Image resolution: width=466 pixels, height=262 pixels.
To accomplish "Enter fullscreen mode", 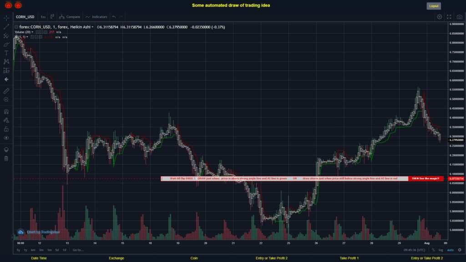I will pos(449,17).
